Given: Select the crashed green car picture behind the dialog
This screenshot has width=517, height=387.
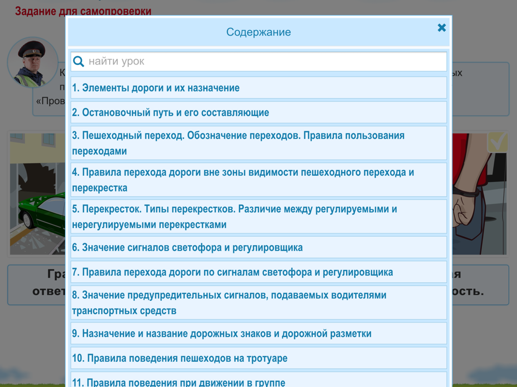Looking at the screenshot, I should [x=38, y=194].
